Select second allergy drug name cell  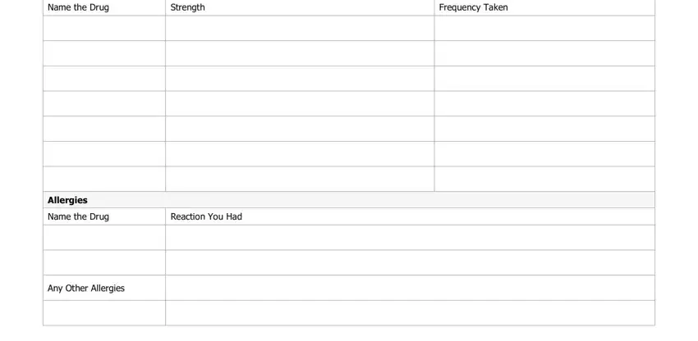click(104, 263)
